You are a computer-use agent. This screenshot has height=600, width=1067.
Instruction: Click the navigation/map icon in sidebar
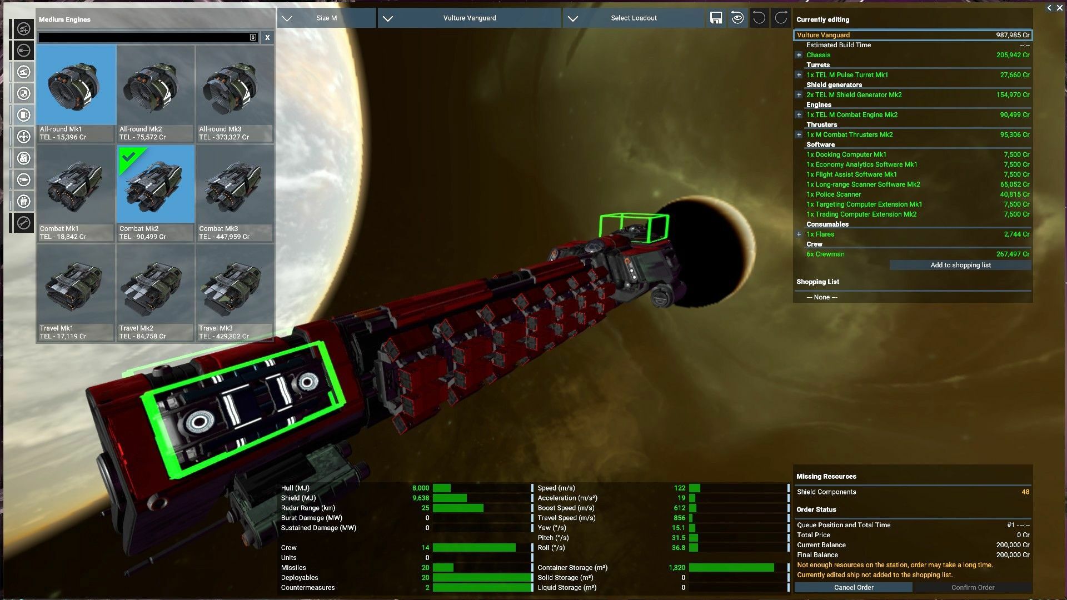pos(23,136)
